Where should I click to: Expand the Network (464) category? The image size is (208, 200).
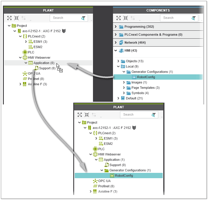[116, 43]
